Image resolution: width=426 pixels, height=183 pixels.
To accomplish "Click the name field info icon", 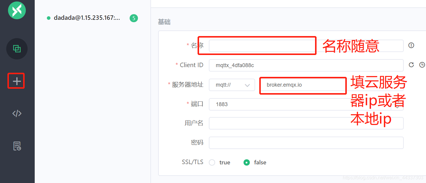I will [x=411, y=46].
